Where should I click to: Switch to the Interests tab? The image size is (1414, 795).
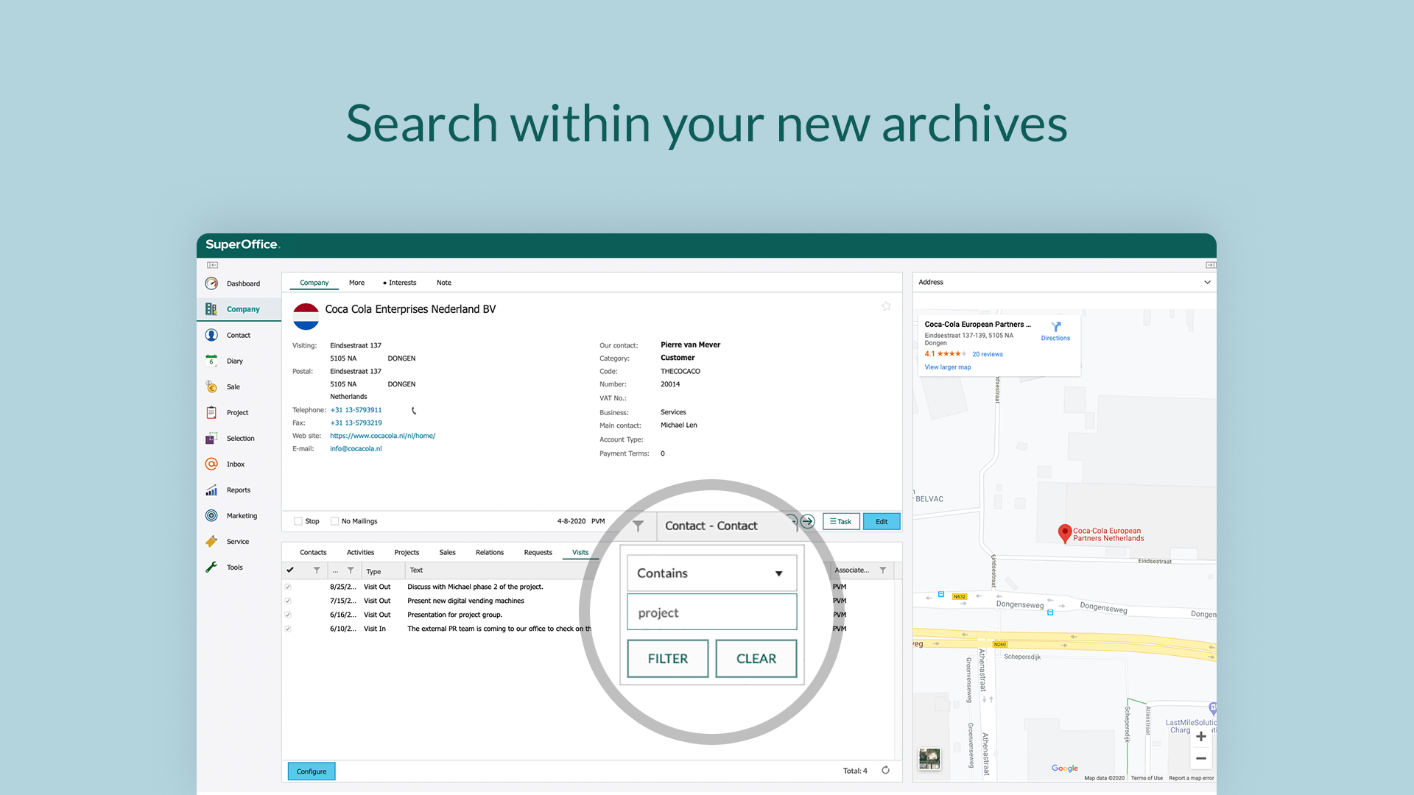coord(400,283)
